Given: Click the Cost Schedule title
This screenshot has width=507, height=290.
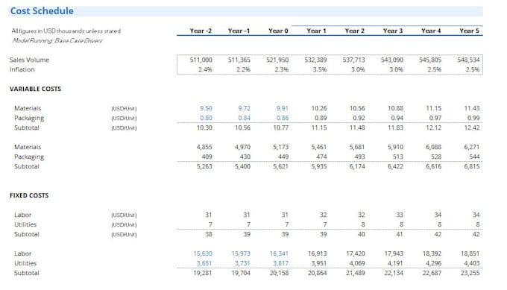Looking at the screenshot, I should [x=42, y=11].
